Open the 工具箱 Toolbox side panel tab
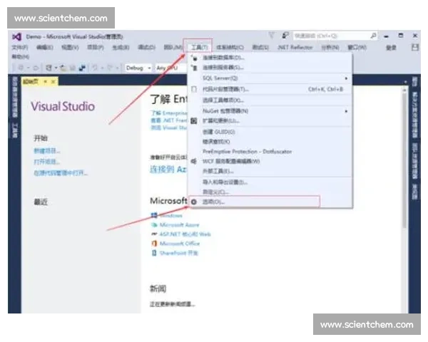This screenshot has width=428, height=342. pos(15,130)
